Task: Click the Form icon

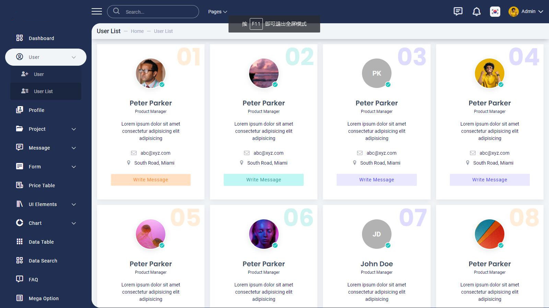Action: [x=20, y=166]
